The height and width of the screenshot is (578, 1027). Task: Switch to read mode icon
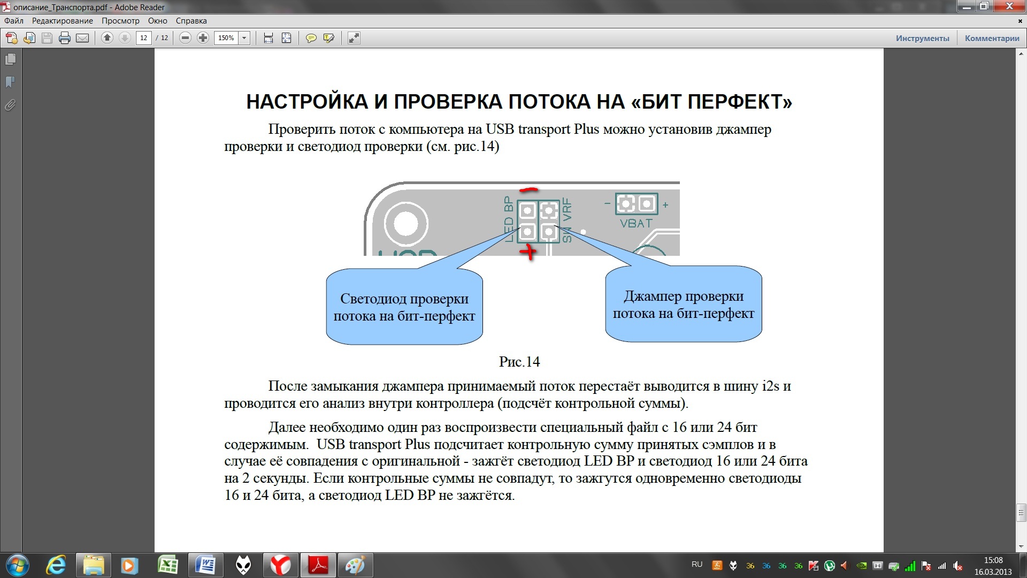pos(354,38)
